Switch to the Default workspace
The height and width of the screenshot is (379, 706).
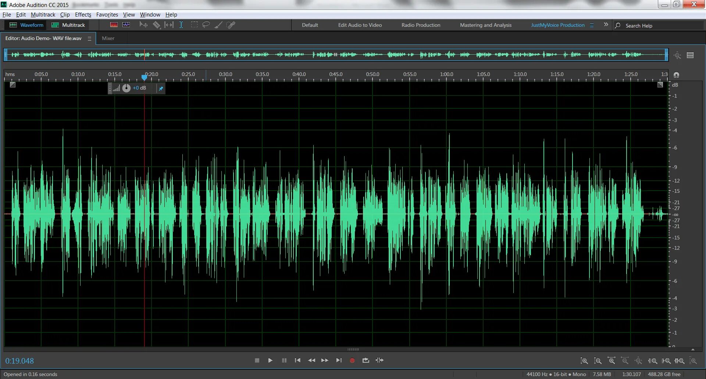pyautogui.click(x=310, y=25)
